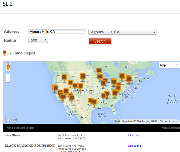180x152 pixels.
Task: Click the Street View pegman icon
Action: click(x=8, y=67)
